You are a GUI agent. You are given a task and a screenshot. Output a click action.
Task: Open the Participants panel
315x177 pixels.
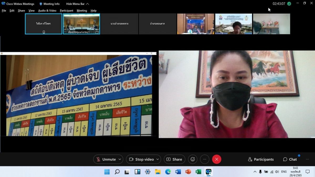(x=261, y=159)
